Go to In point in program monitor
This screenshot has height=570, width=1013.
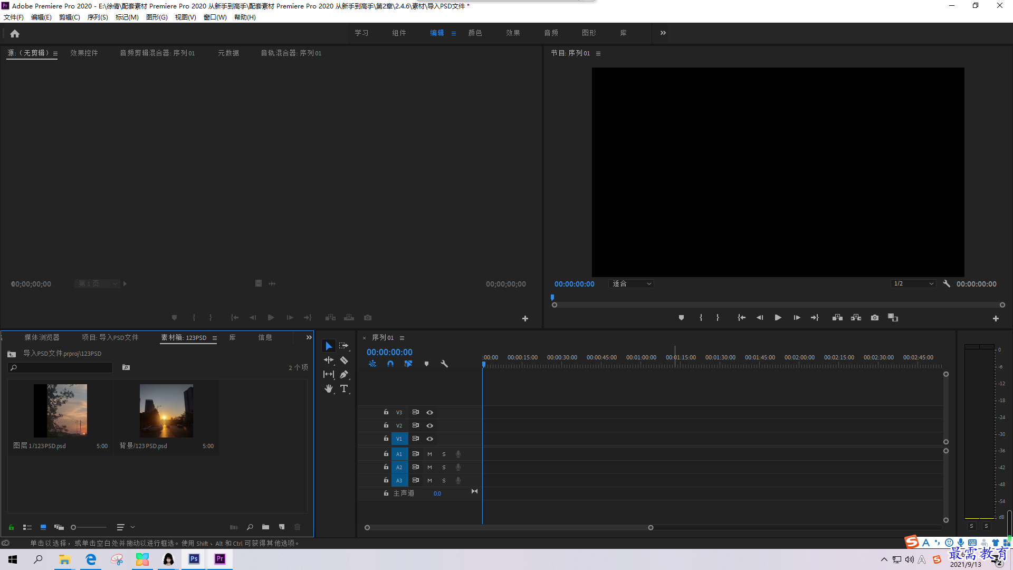[741, 318]
